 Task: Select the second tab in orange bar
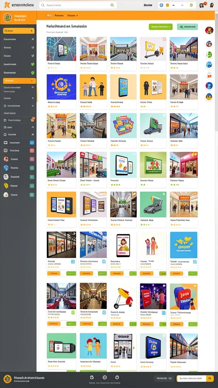click(59, 15)
